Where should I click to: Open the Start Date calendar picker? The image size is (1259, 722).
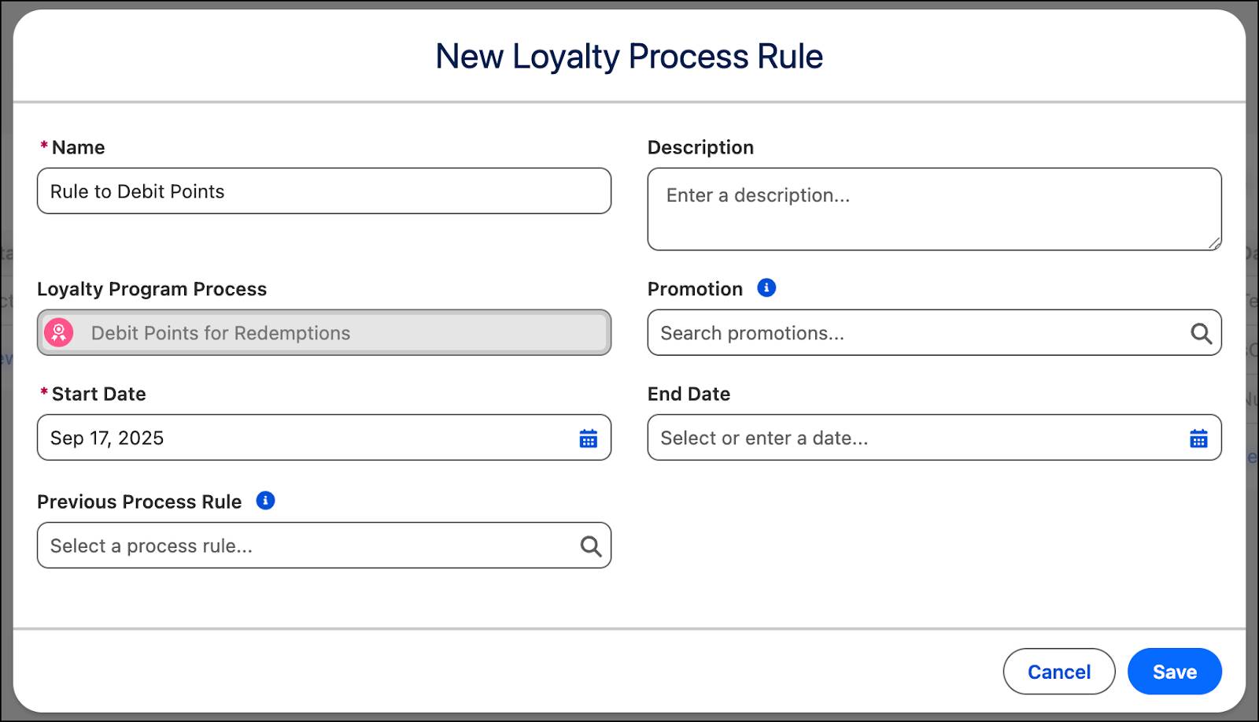[x=589, y=439]
